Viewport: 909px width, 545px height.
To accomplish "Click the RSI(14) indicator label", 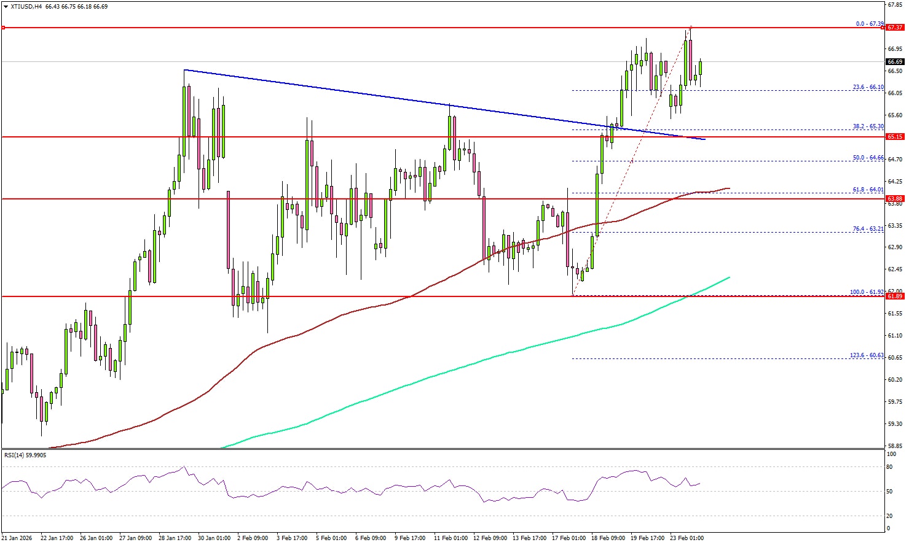I will (x=25, y=455).
